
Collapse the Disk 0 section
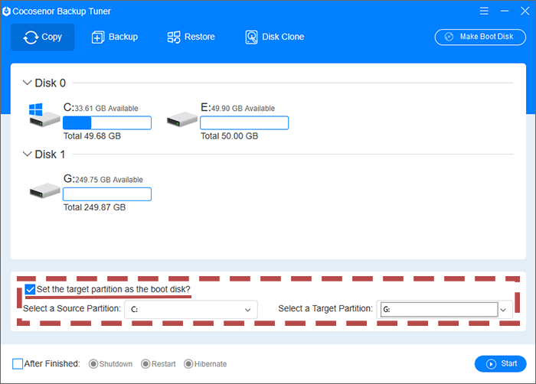(x=27, y=83)
